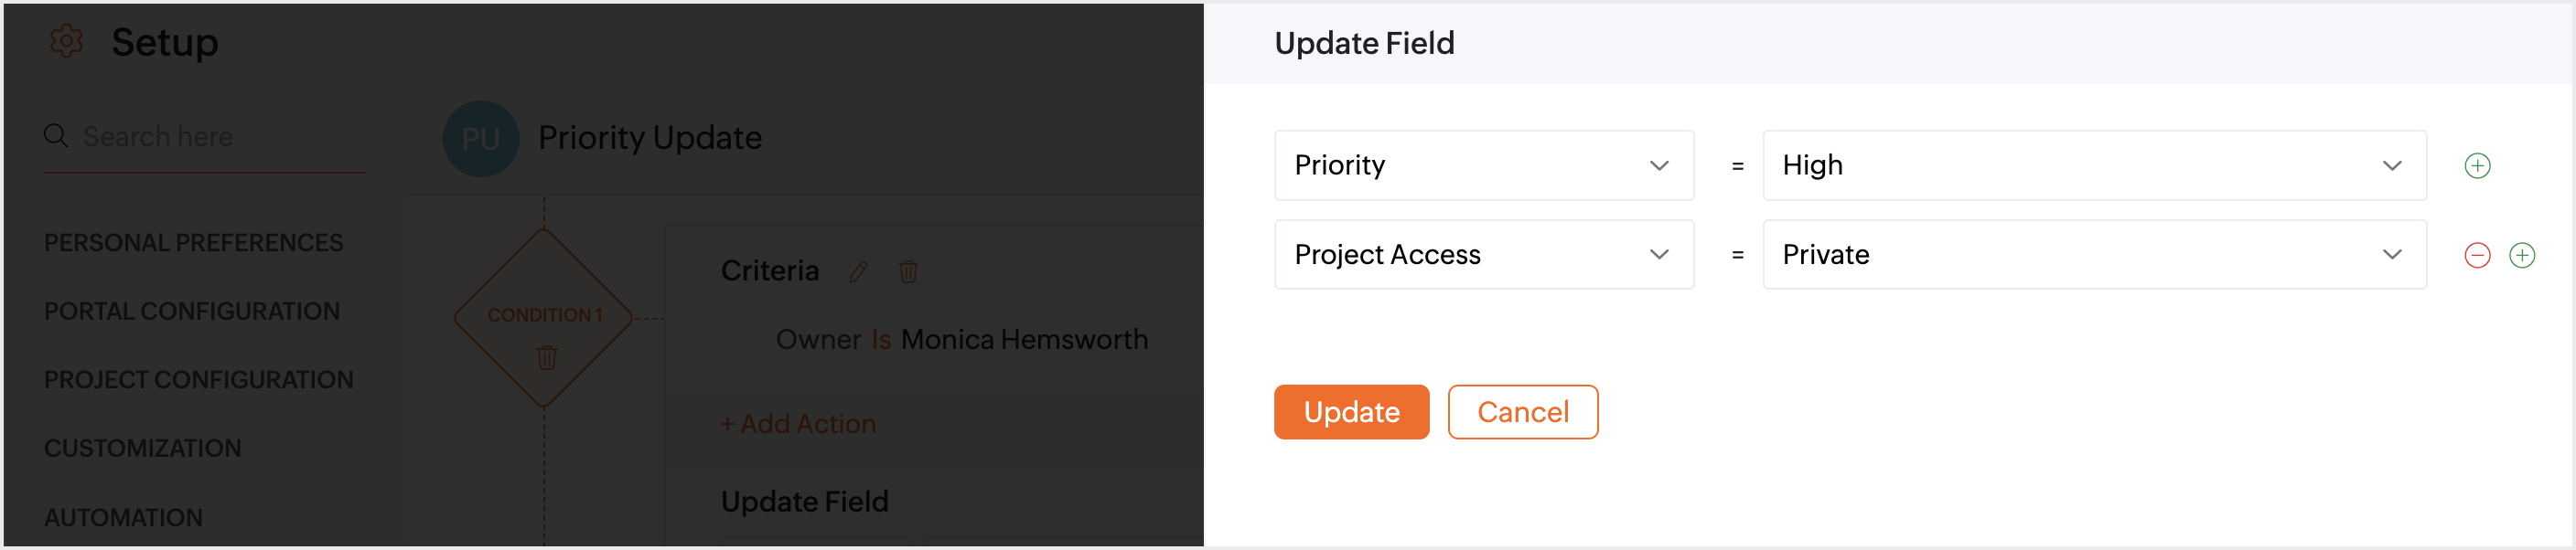Click the Search here input field

pyautogui.click(x=220, y=137)
